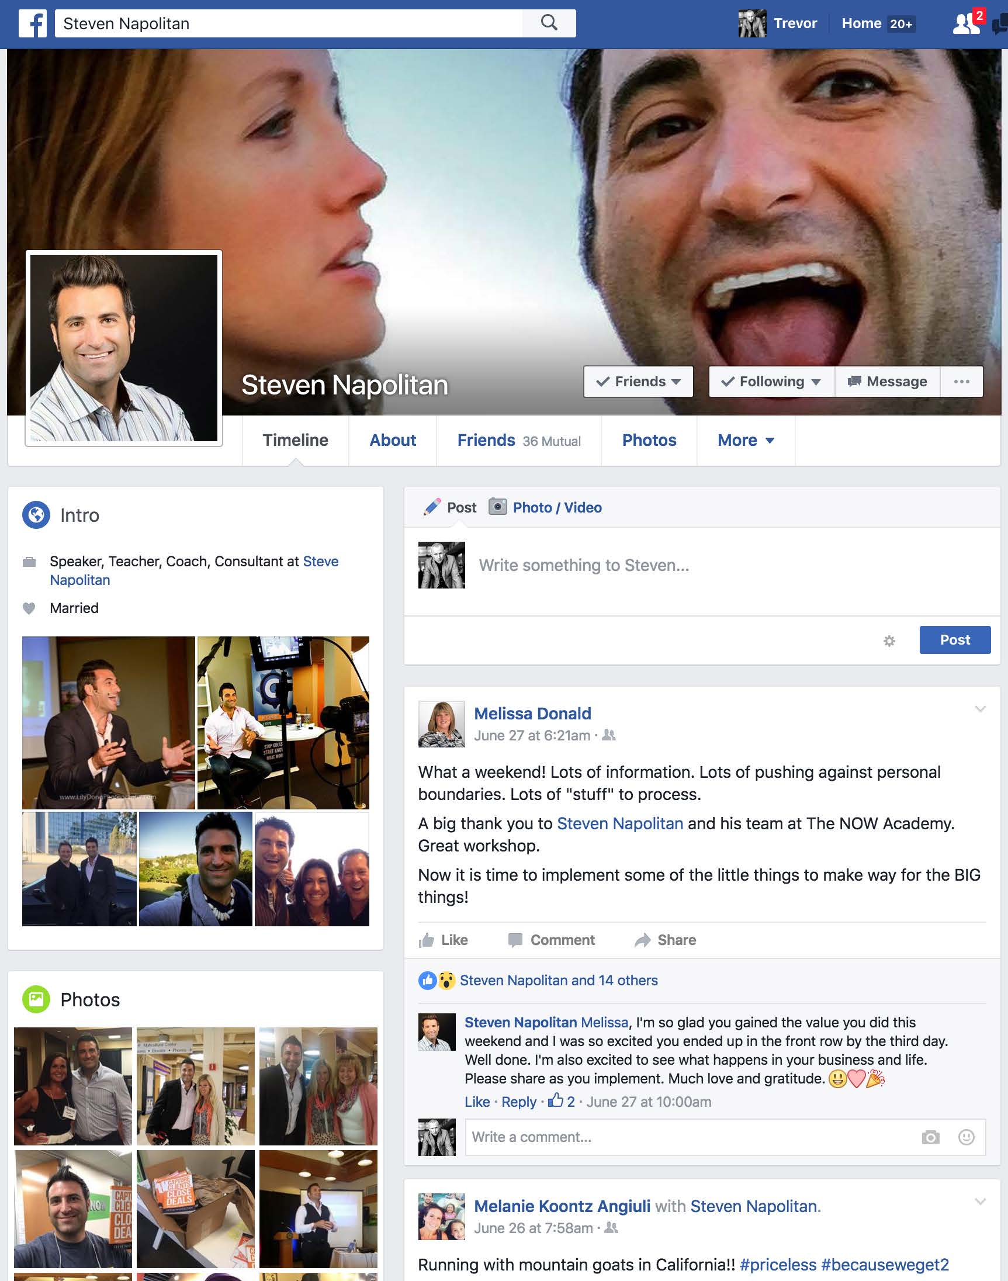This screenshot has width=1008, height=1281.
Task: Click the Like thumbs-up icon on Melissa's post
Action: [x=427, y=940]
